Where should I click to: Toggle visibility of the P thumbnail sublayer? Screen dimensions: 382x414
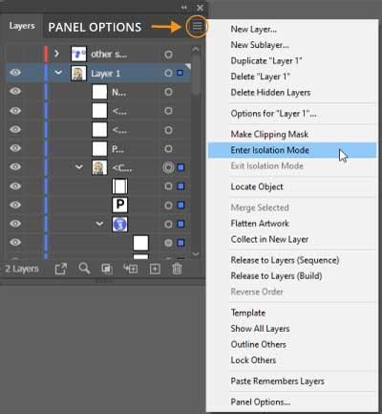pyautogui.click(x=15, y=205)
